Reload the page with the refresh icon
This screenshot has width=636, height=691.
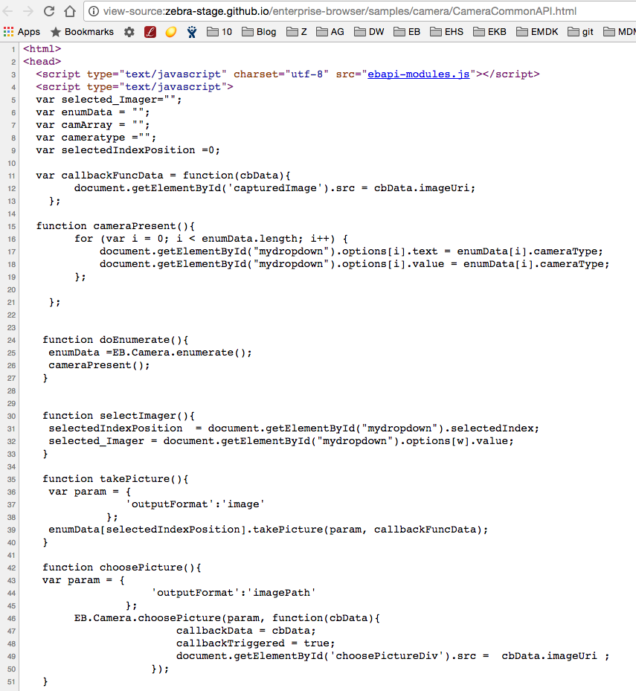pyautogui.click(x=49, y=11)
